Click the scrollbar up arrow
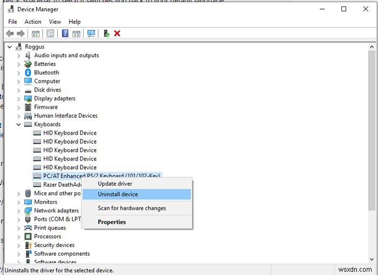Screen dimensions: 378x275 pyautogui.click(x=372, y=47)
